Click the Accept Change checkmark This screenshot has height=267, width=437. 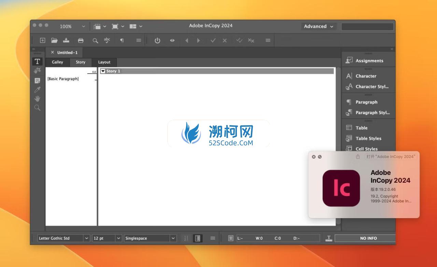click(213, 40)
